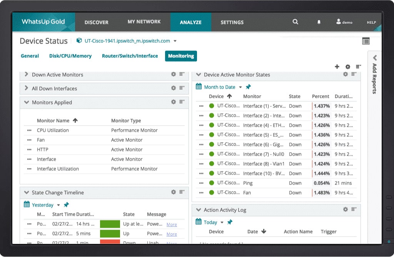The image size is (394, 257).
Task: Open notifications via the bell icon
Action: coord(319,22)
